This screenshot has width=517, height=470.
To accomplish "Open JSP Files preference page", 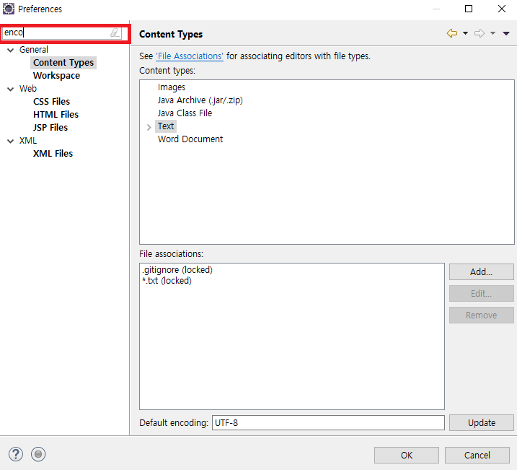I will pos(50,127).
